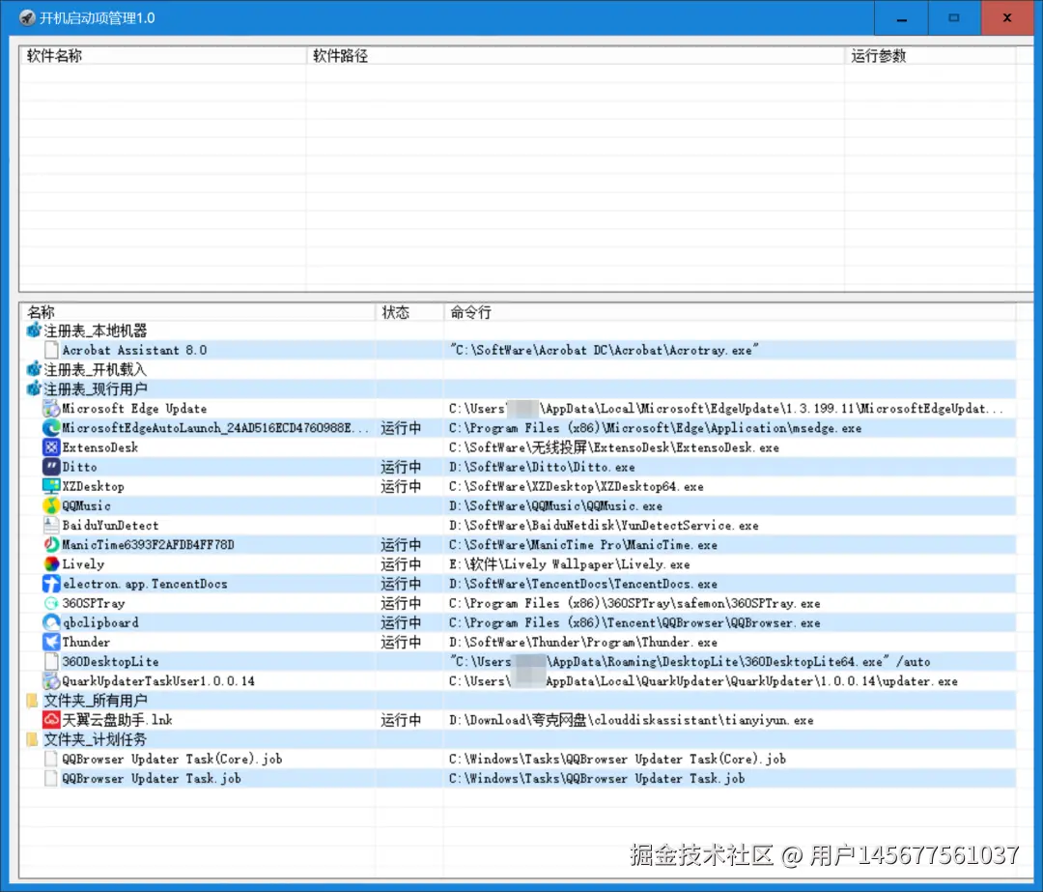The width and height of the screenshot is (1043, 892).
Task: Select the 文件夹_计划任务 group row
Action: coord(518,739)
